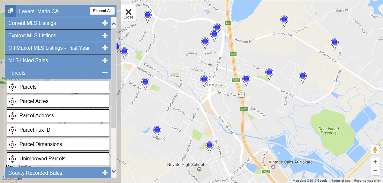Screen dimensions: 383x183
Task: Click the layer list scrollbar thumb
Action: [114, 77]
